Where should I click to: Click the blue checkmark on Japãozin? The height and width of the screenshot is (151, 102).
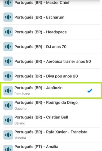[x=90, y=91]
